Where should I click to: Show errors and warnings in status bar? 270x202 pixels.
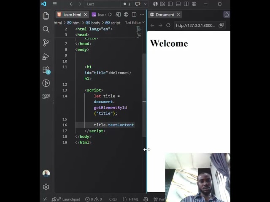click(94, 199)
